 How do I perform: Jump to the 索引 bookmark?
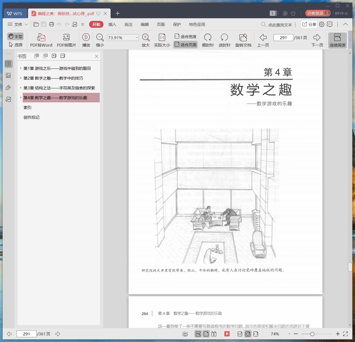(x=28, y=107)
